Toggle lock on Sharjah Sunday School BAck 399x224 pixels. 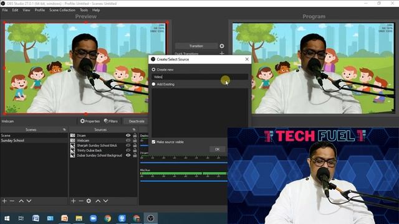pos(135,146)
